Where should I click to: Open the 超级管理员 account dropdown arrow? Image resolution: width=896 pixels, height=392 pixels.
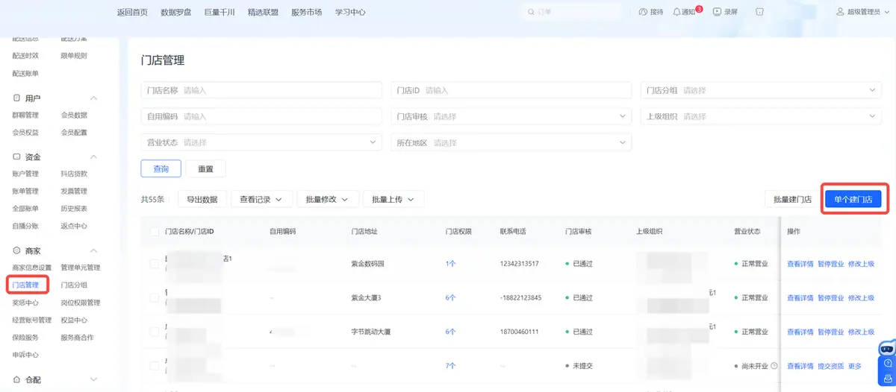[x=887, y=12]
